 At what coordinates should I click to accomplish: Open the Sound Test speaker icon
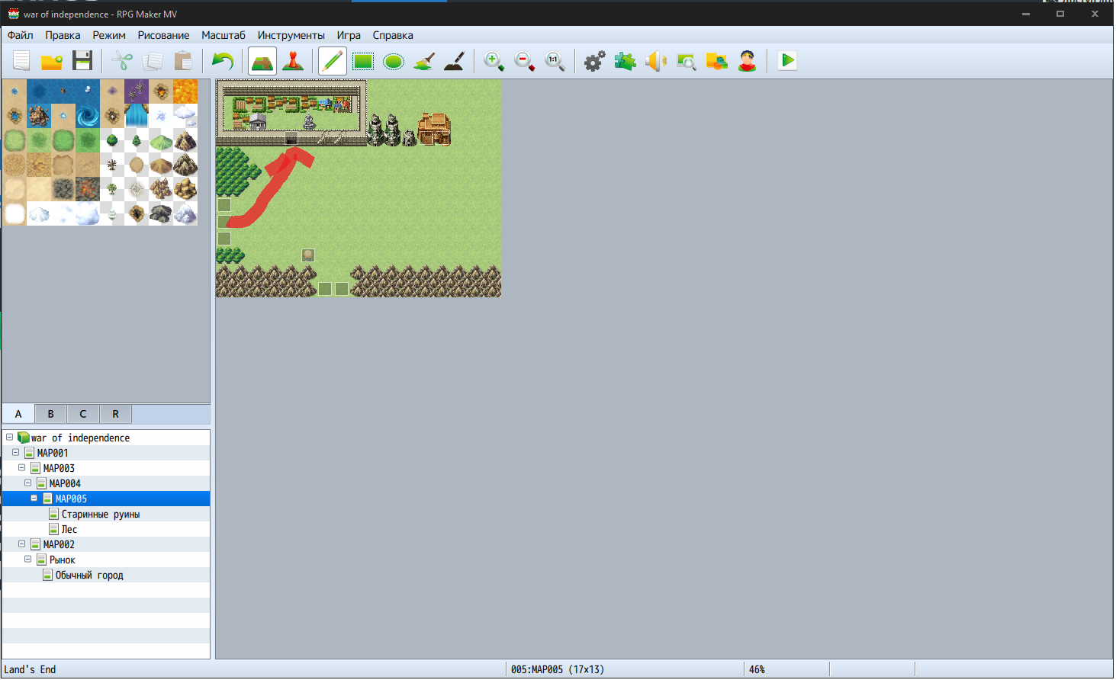(x=656, y=61)
